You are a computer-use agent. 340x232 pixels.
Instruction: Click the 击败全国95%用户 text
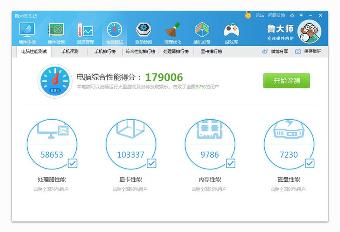(x=209, y=189)
